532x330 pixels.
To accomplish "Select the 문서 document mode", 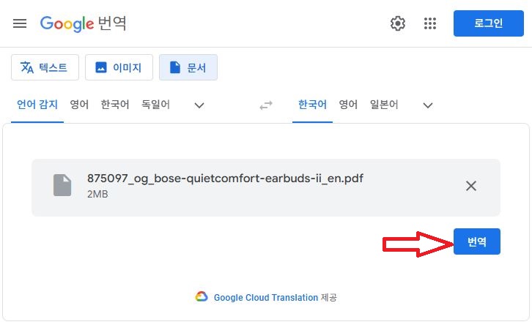I will (x=188, y=67).
